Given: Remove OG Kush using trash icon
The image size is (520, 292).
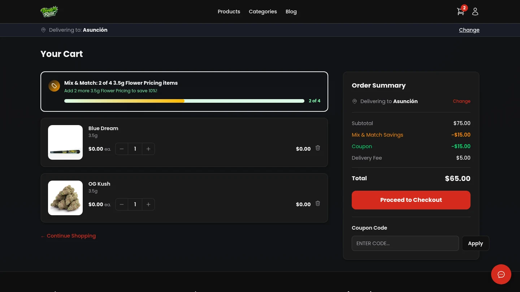Looking at the screenshot, I should click(x=318, y=203).
